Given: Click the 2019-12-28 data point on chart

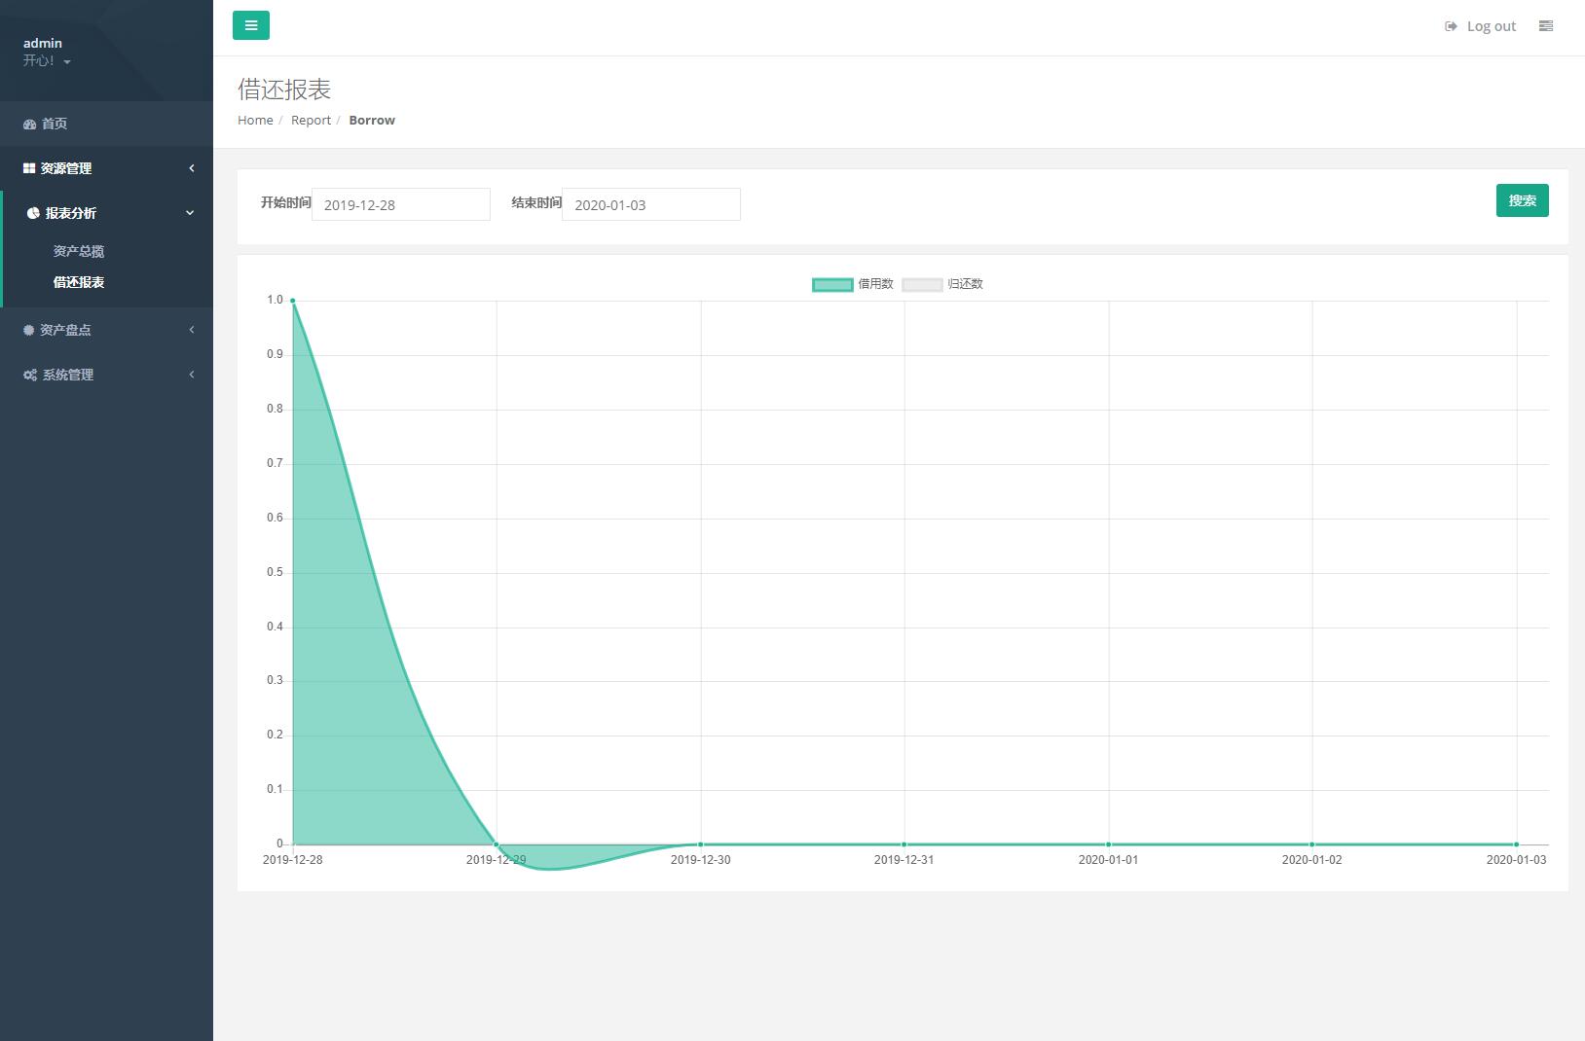Looking at the screenshot, I should (293, 301).
